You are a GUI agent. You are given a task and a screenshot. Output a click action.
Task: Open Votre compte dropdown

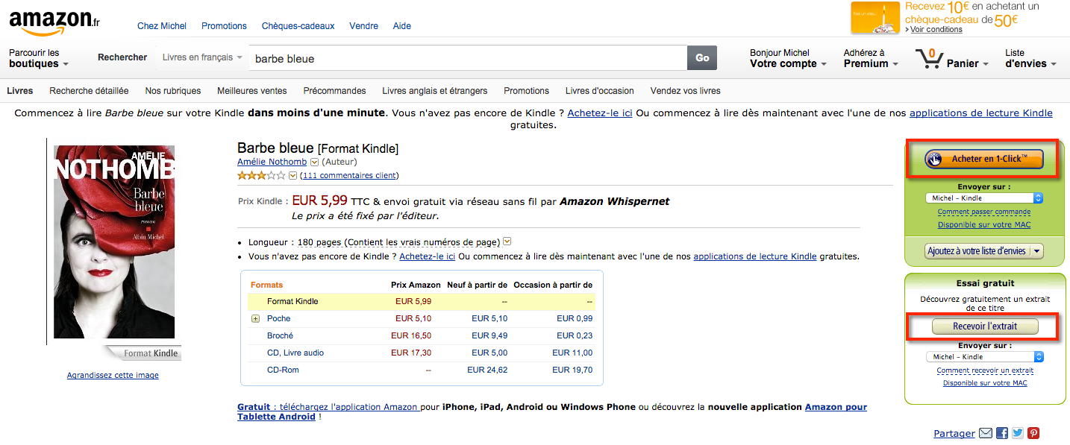(788, 58)
